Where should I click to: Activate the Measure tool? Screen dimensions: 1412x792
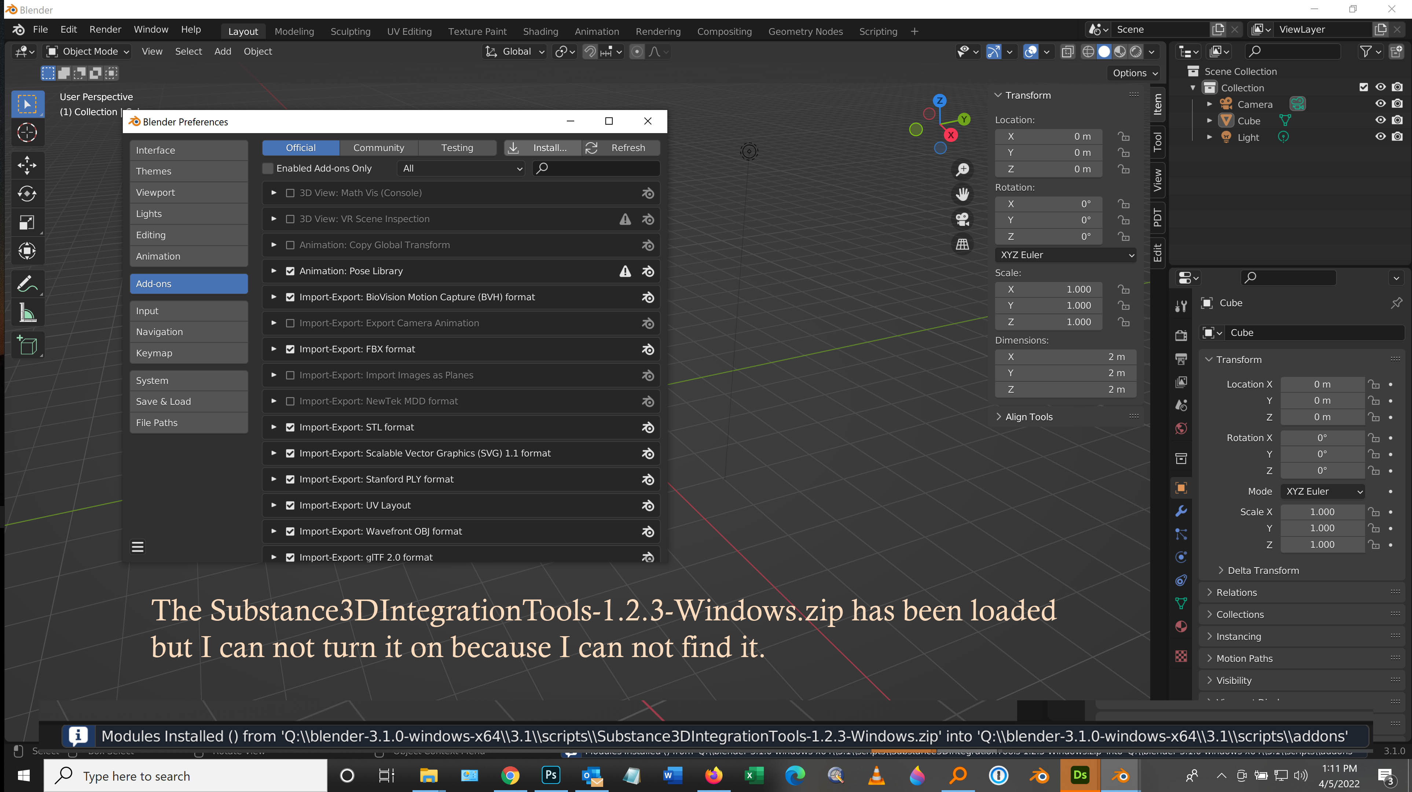click(27, 312)
